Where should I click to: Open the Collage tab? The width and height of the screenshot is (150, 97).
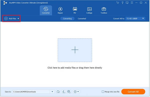[x=89, y=10]
